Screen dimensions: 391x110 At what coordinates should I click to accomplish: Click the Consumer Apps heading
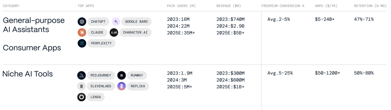coord(32,48)
